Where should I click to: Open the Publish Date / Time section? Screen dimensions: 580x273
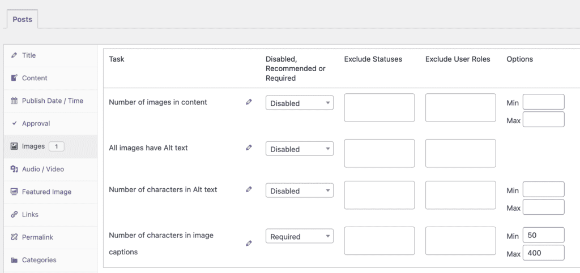tap(52, 101)
